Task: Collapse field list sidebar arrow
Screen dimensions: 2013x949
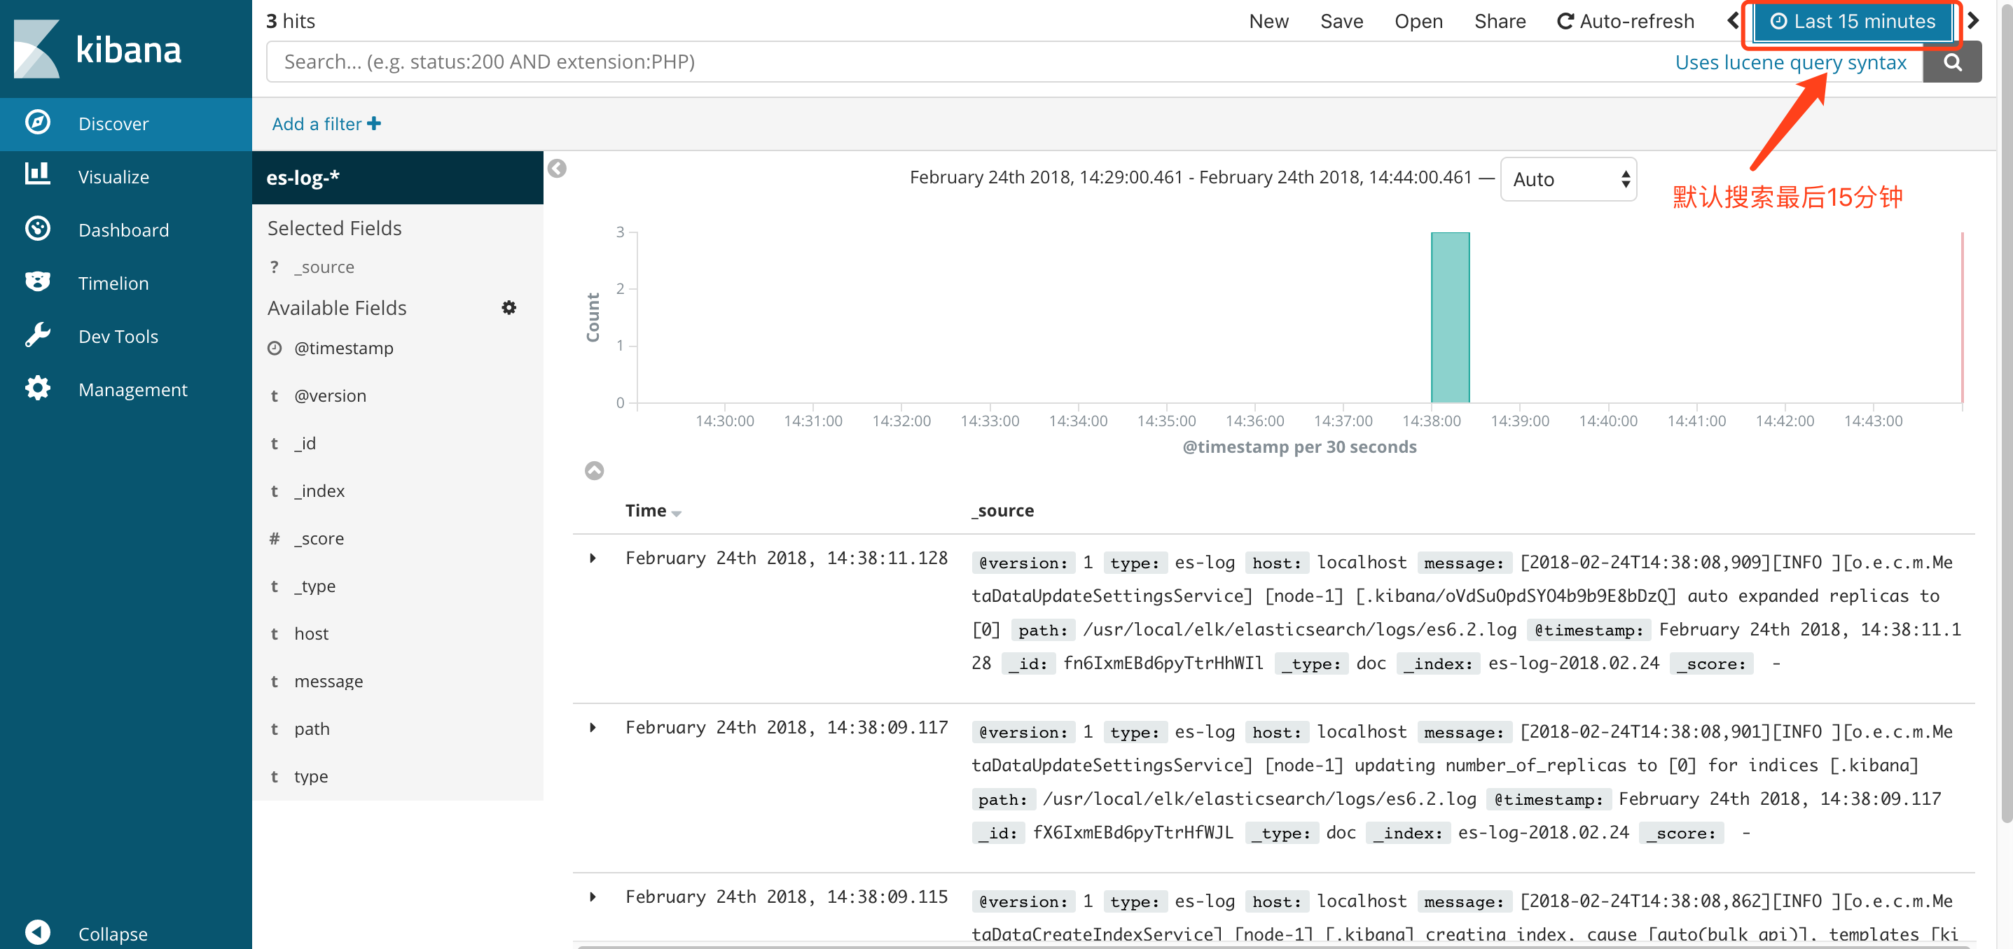Action: click(x=556, y=169)
